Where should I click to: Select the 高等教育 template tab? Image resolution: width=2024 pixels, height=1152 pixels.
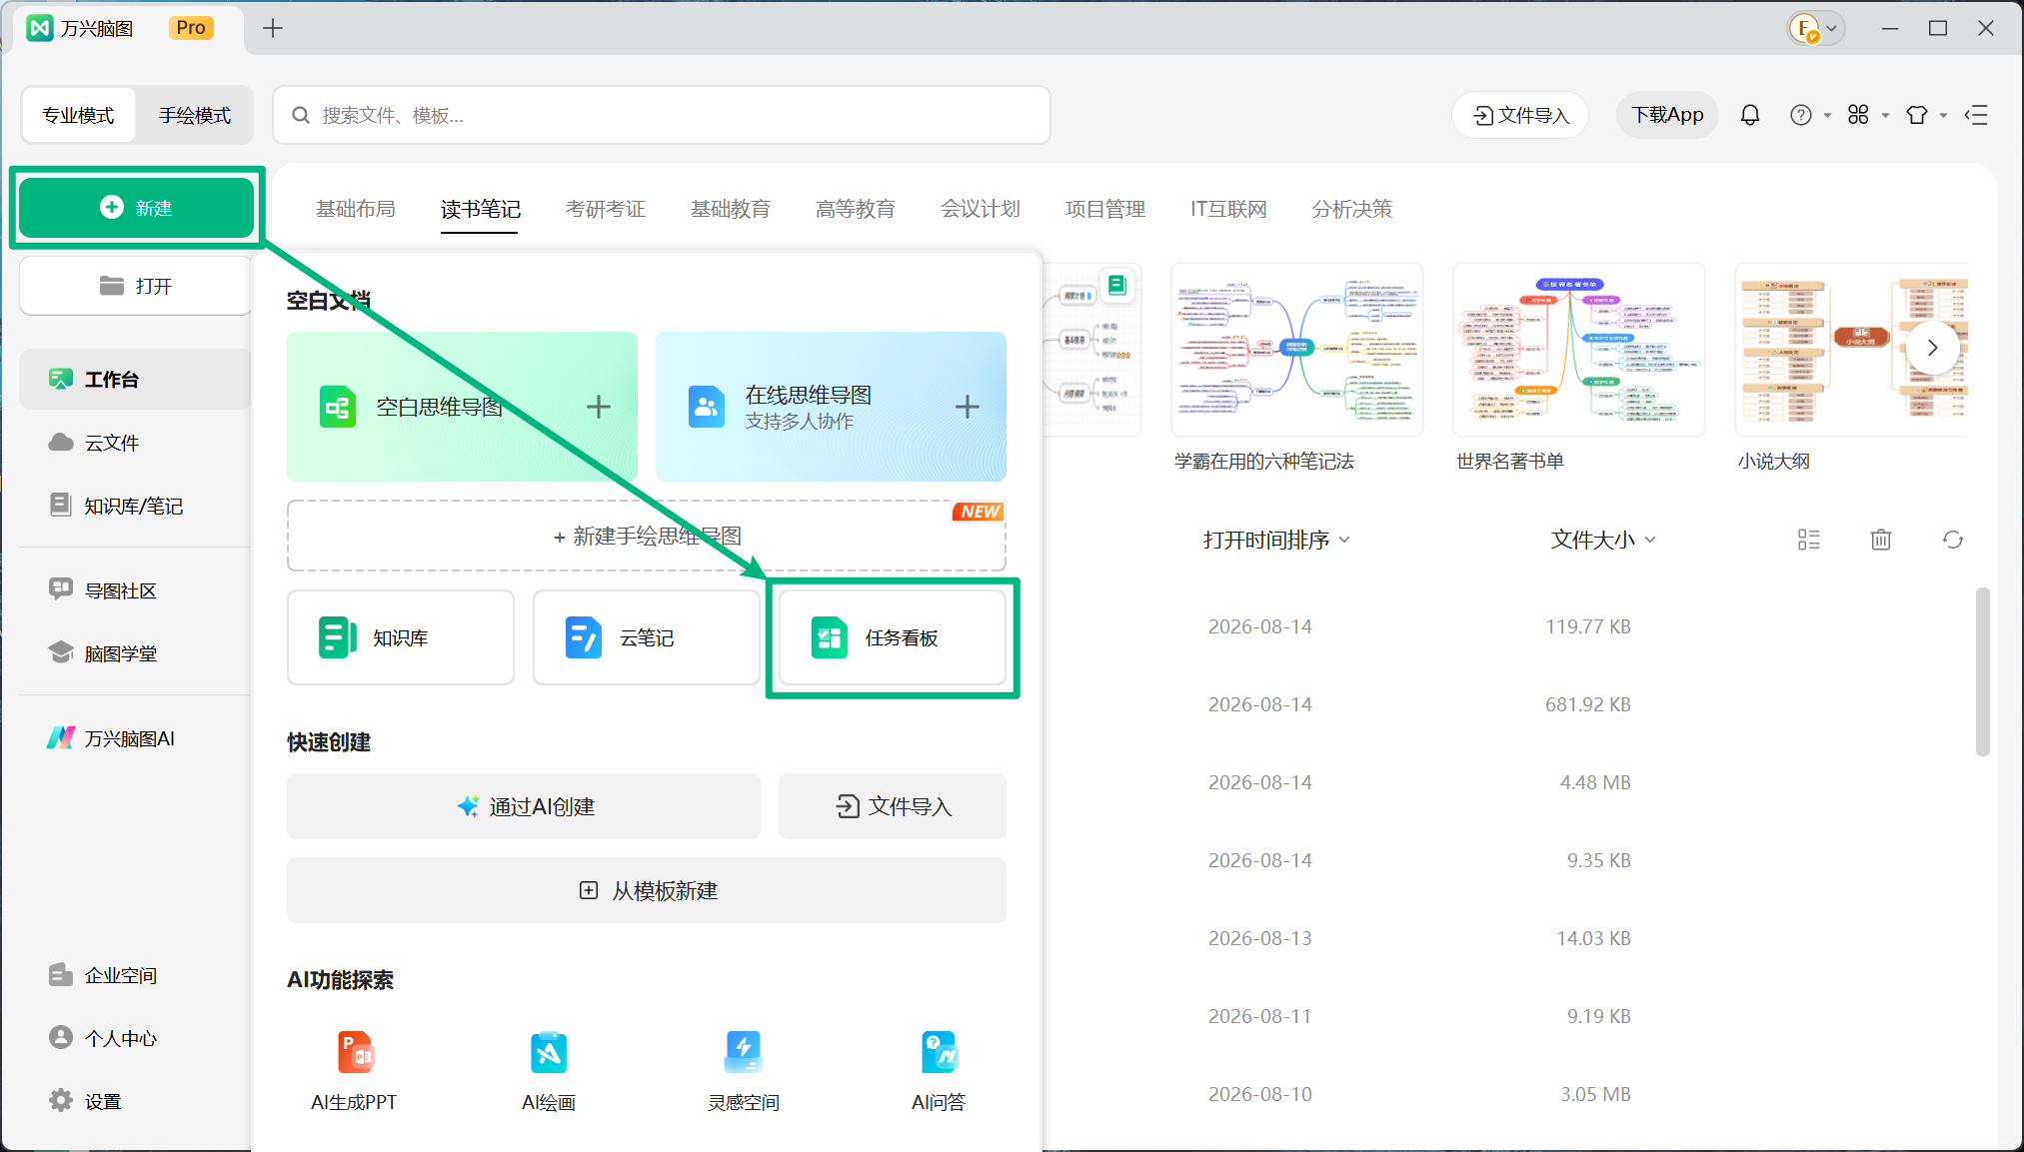[x=856, y=209]
